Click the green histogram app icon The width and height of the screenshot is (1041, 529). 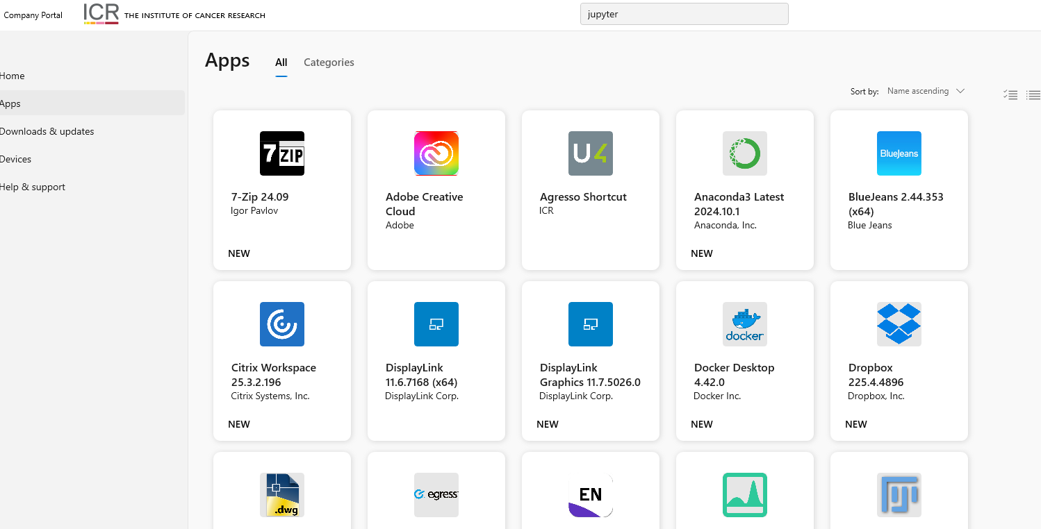click(x=745, y=495)
